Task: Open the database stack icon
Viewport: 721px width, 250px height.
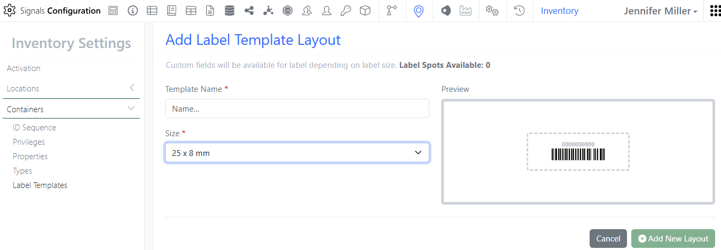Action: [229, 11]
